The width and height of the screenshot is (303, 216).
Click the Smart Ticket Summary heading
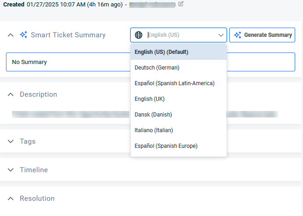click(x=68, y=35)
